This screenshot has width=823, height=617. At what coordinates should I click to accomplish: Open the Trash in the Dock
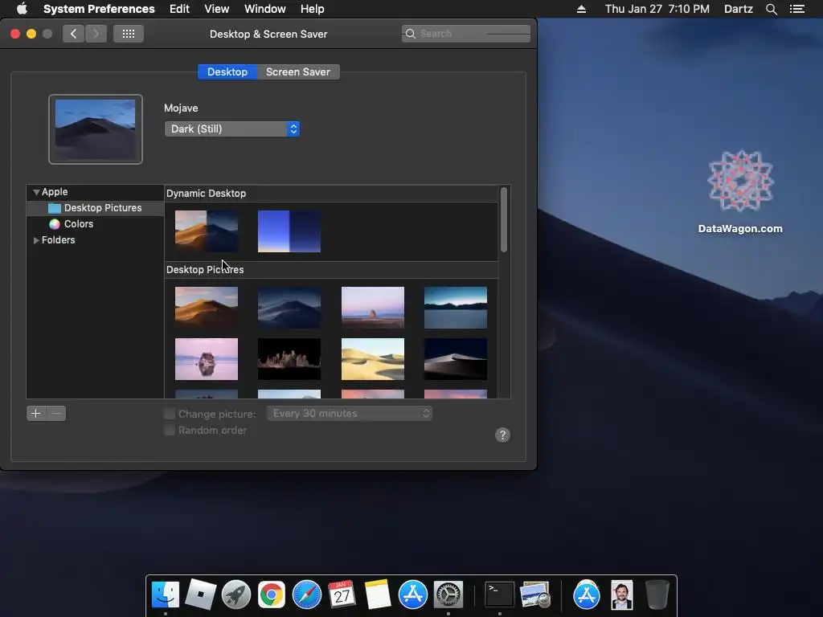[x=657, y=595]
